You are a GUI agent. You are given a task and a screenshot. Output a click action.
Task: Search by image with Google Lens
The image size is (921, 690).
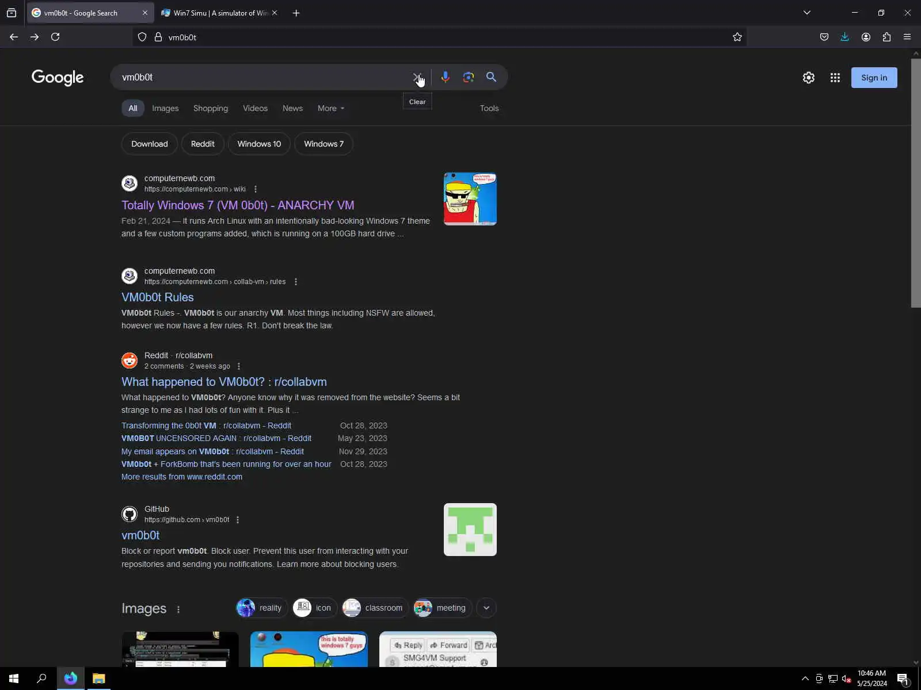click(x=469, y=77)
